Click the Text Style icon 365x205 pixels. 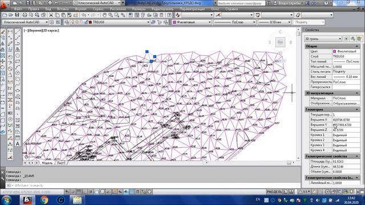coord(178,15)
